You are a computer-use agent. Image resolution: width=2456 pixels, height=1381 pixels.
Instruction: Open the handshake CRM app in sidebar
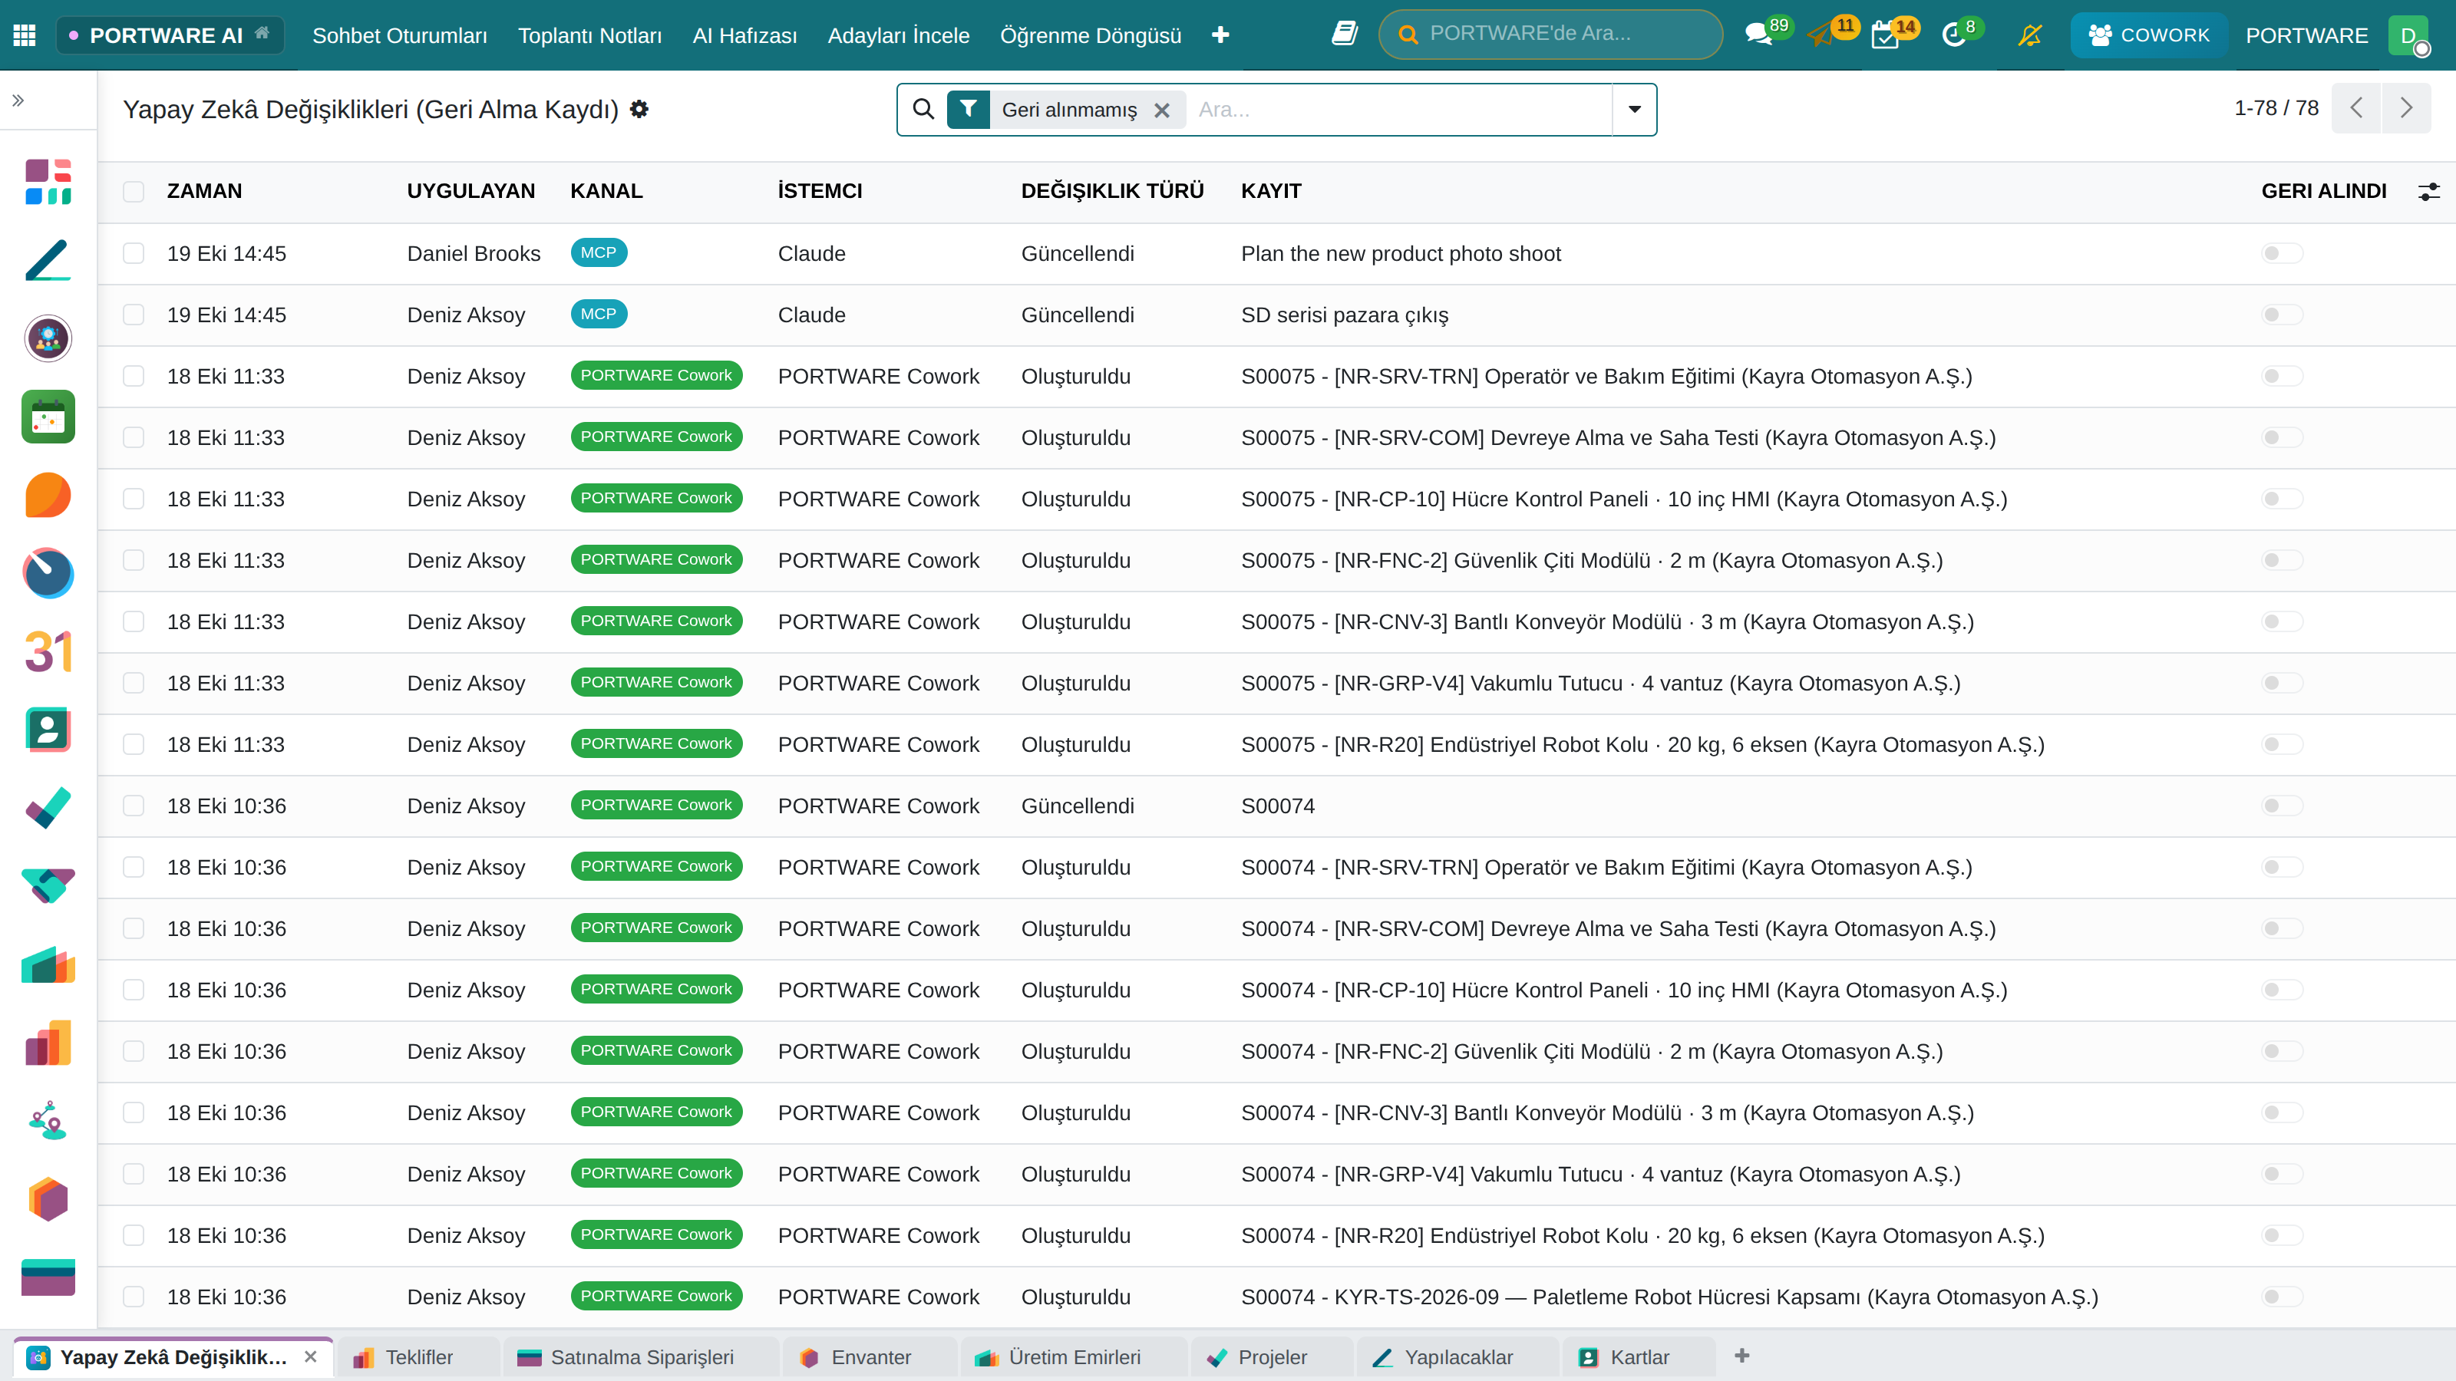48,886
